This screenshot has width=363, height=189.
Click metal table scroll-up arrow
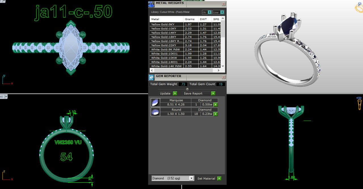click(223, 18)
